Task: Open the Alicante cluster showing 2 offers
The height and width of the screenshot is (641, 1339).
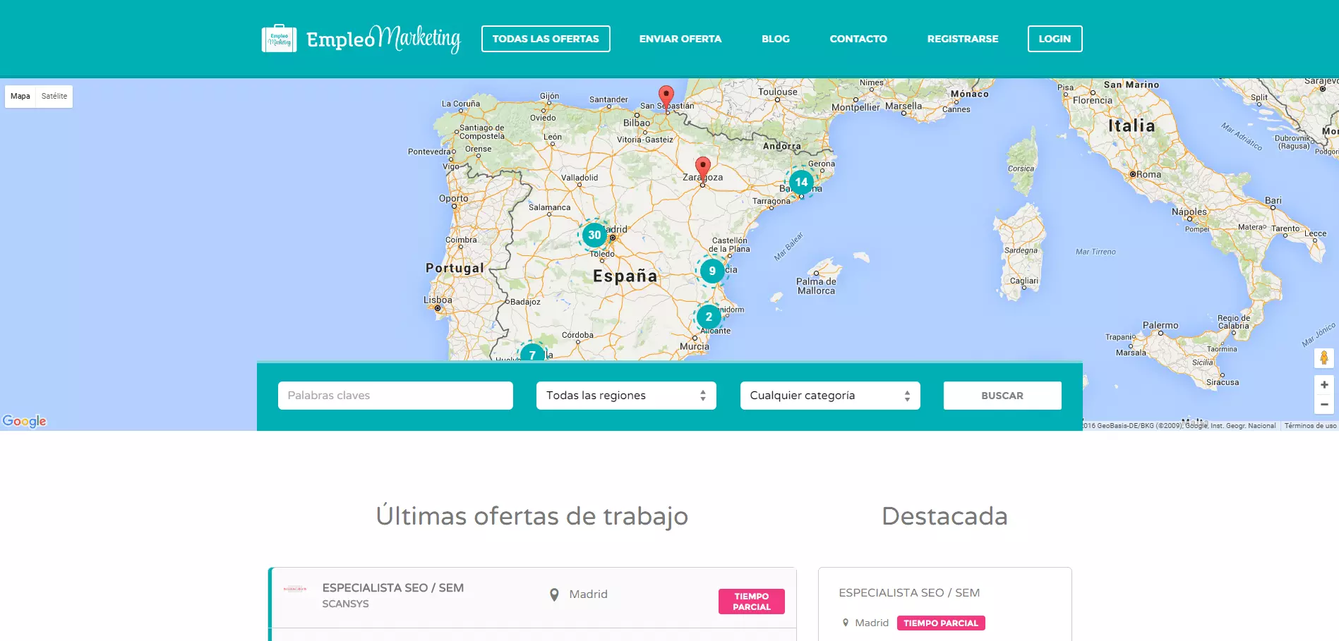Action: (709, 317)
